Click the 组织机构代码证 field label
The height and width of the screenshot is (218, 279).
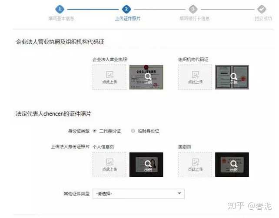[x=193, y=59]
